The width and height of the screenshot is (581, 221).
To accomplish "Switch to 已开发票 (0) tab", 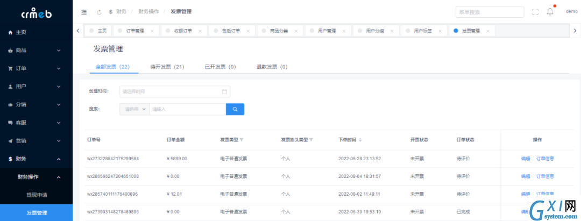I will pos(221,67).
